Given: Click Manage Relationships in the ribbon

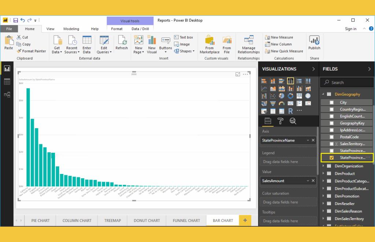Looking at the screenshot, I should tap(249, 45).
